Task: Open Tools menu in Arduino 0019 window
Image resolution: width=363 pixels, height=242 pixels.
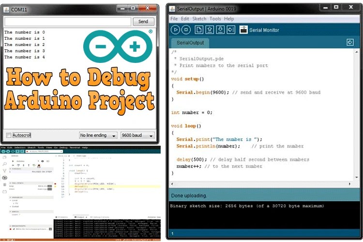Action: (x=215, y=19)
